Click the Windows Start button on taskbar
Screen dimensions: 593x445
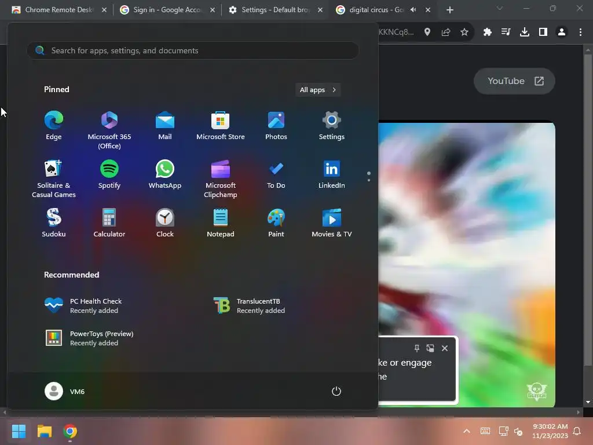click(x=19, y=431)
